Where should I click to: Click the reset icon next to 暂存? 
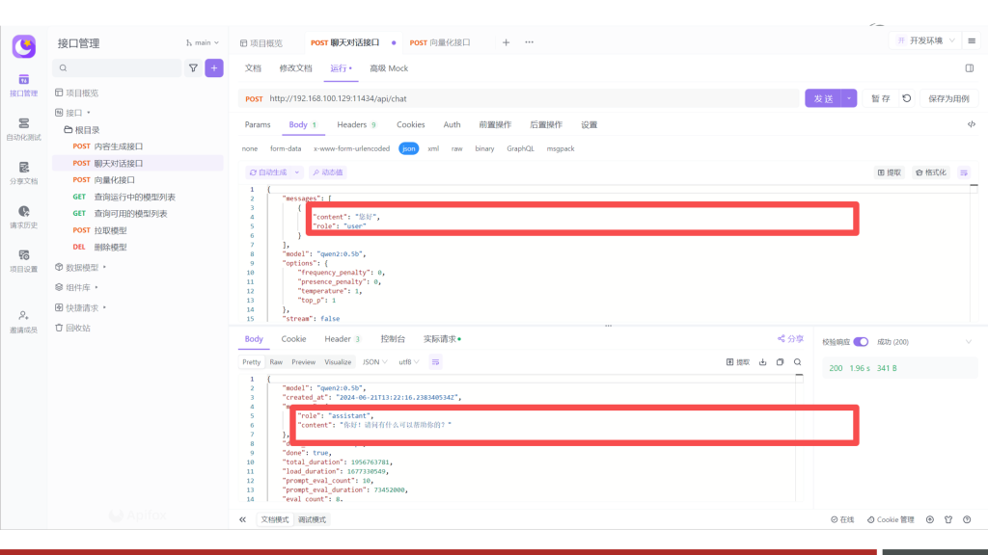coord(907,98)
